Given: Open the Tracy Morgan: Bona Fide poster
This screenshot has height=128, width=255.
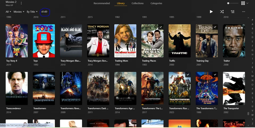Looking at the screenshot, I should pos(98,41).
